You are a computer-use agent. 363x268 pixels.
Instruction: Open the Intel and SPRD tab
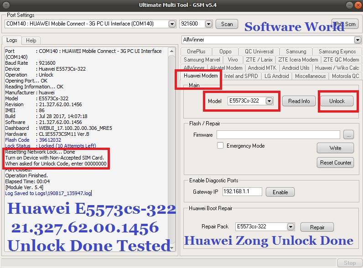click(241, 76)
